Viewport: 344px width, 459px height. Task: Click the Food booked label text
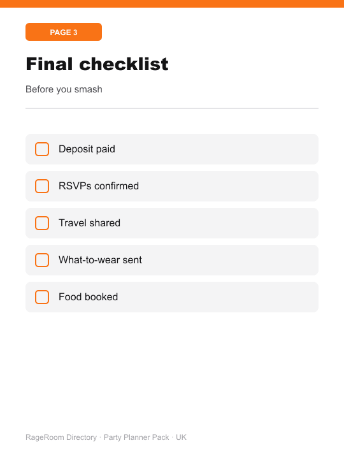[x=89, y=297]
